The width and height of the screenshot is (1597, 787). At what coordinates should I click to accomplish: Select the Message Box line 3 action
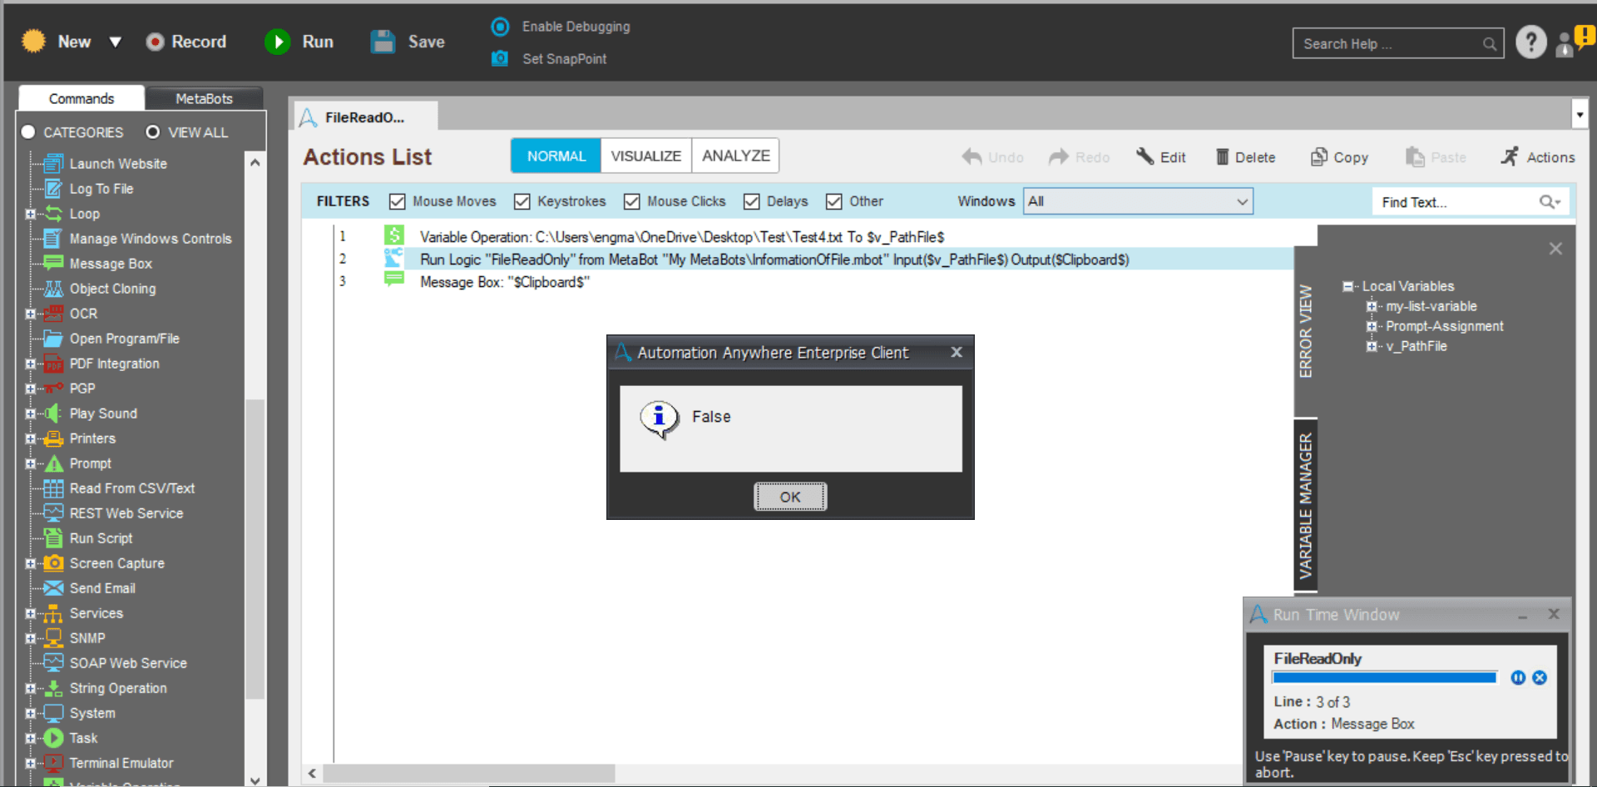(x=504, y=282)
